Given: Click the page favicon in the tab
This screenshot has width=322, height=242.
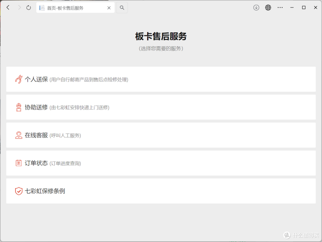Looking at the screenshot, I should tap(42, 8).
